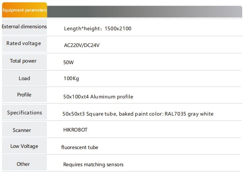This screenshot has width=245, height=175.
Task: Click the Length*height 1500x2100 value
Action: coord(98,29)
